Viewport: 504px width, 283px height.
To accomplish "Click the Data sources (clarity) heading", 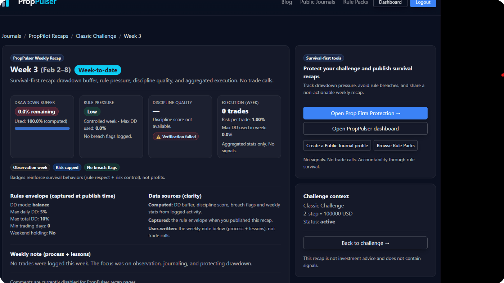I will (x=175, y=196).
